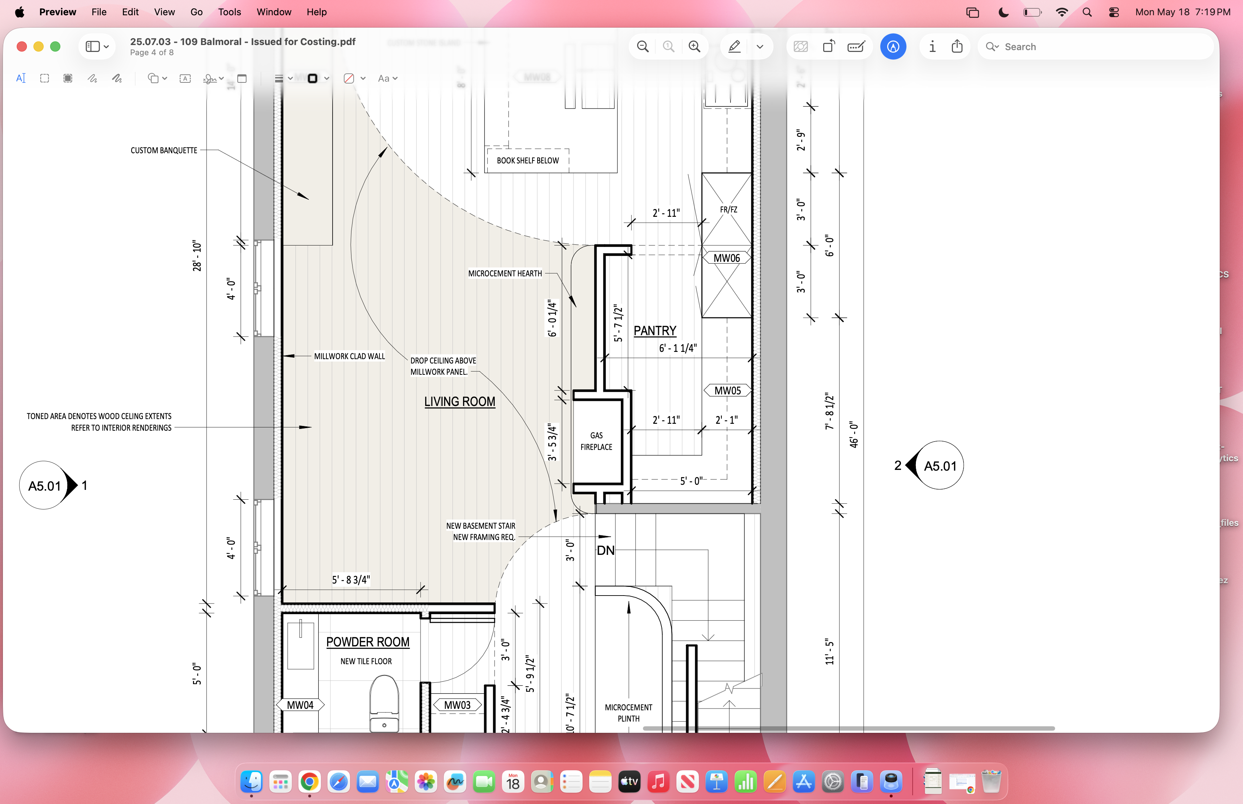
Task: Open Spotlight search in menu bar
Action: point(1087,12)
